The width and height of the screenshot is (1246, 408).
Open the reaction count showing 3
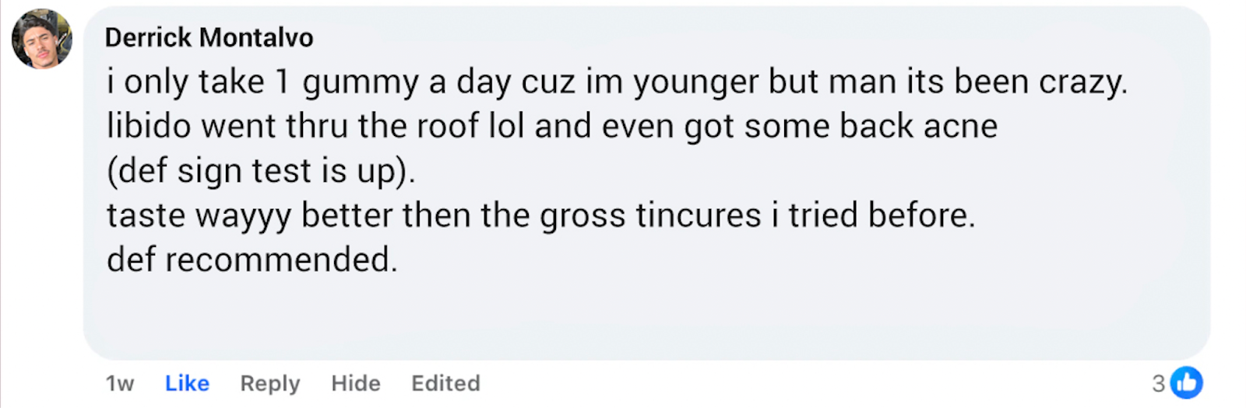[1159, 383]
